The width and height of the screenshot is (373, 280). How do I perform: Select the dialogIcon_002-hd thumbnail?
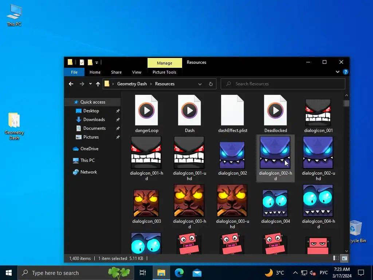coord(275,152)
